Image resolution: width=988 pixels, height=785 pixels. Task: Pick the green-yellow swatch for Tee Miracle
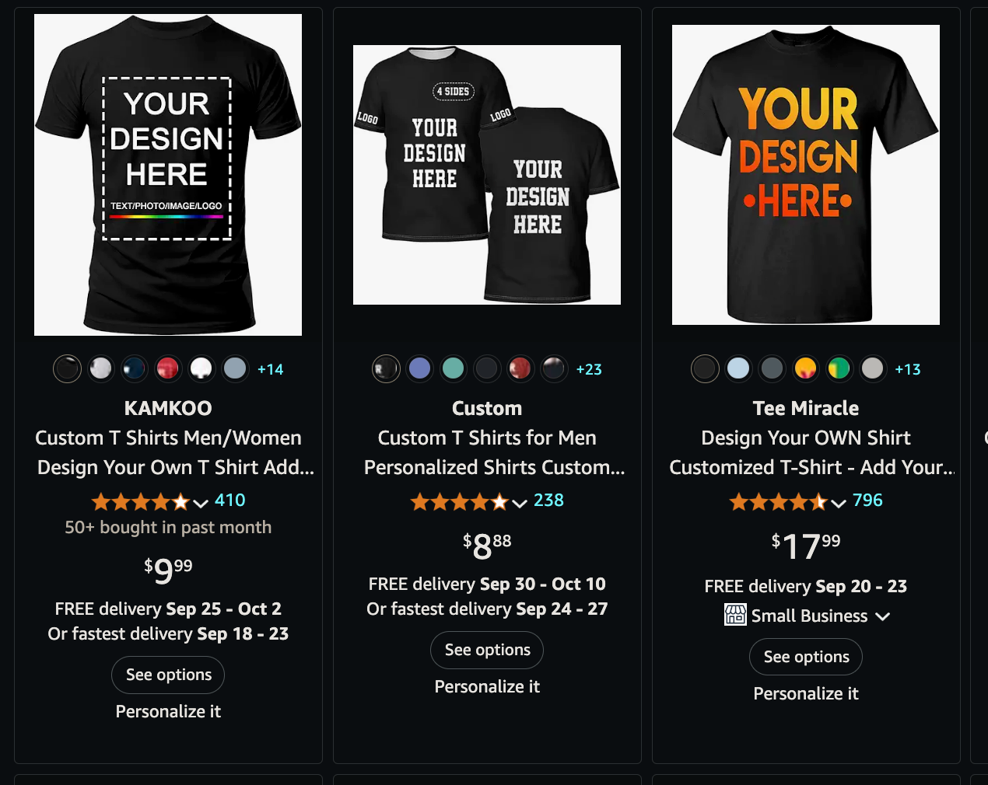click(x=839, y=368)
